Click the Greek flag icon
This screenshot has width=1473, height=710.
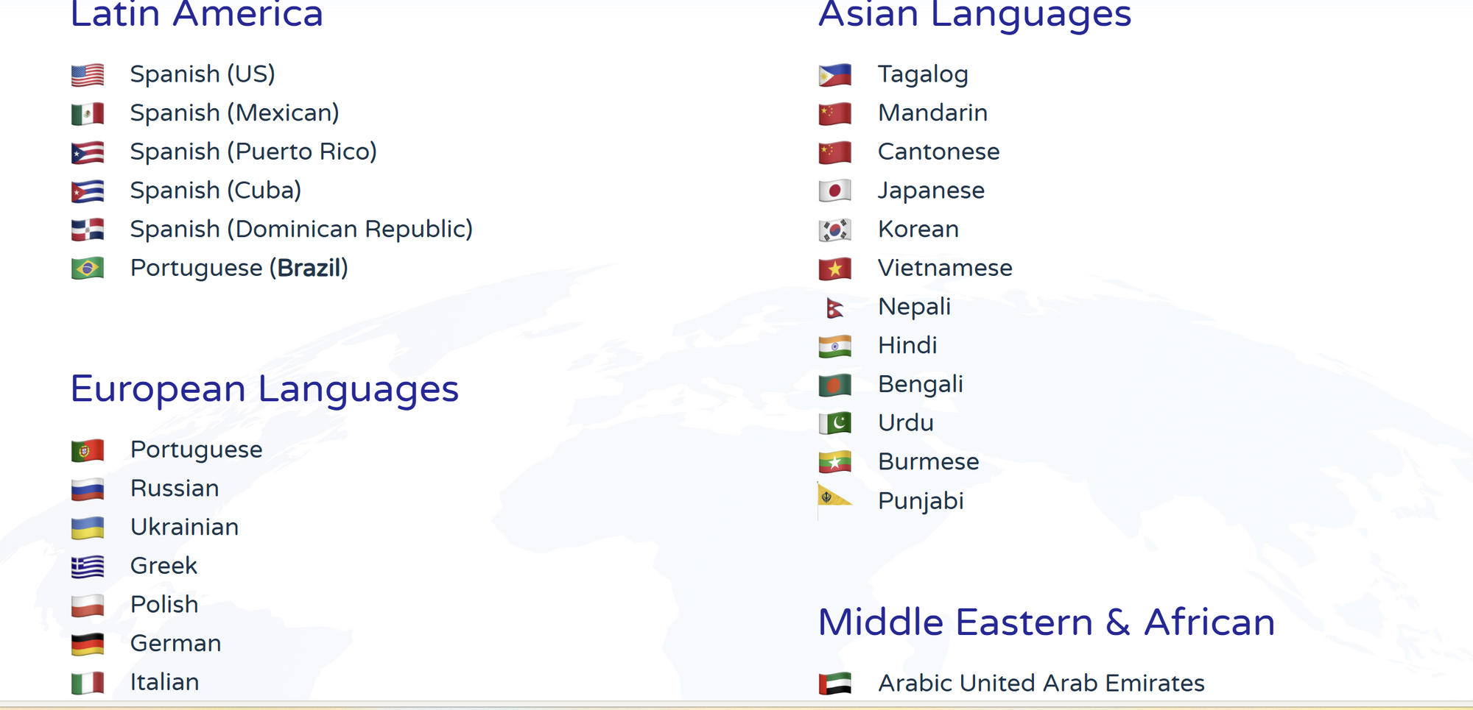click(x=88, y=567)
